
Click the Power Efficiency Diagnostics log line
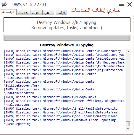pos(64,101)
